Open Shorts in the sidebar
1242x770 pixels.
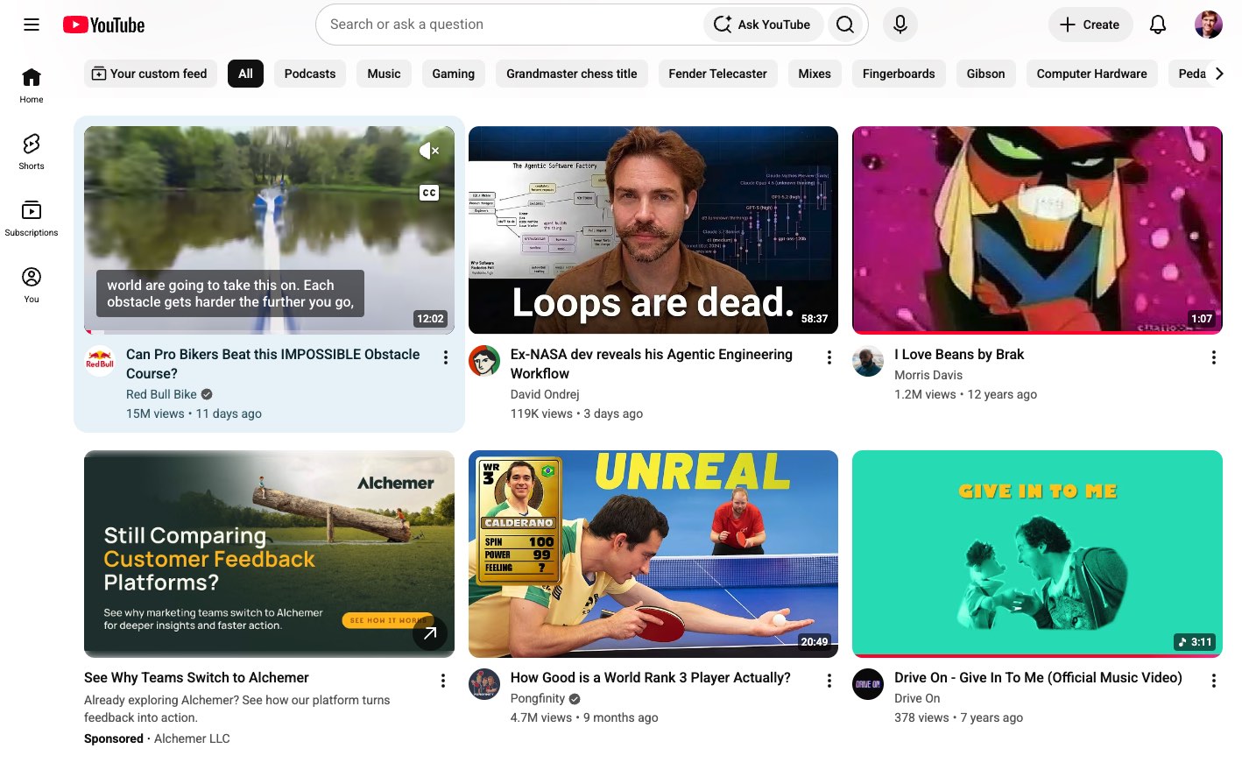point(32,152)
